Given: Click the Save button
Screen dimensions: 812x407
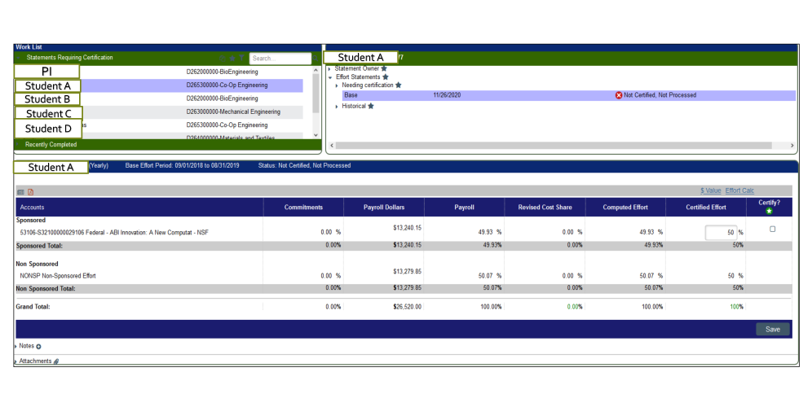Looking at the screenshot, I should [773, 330].
